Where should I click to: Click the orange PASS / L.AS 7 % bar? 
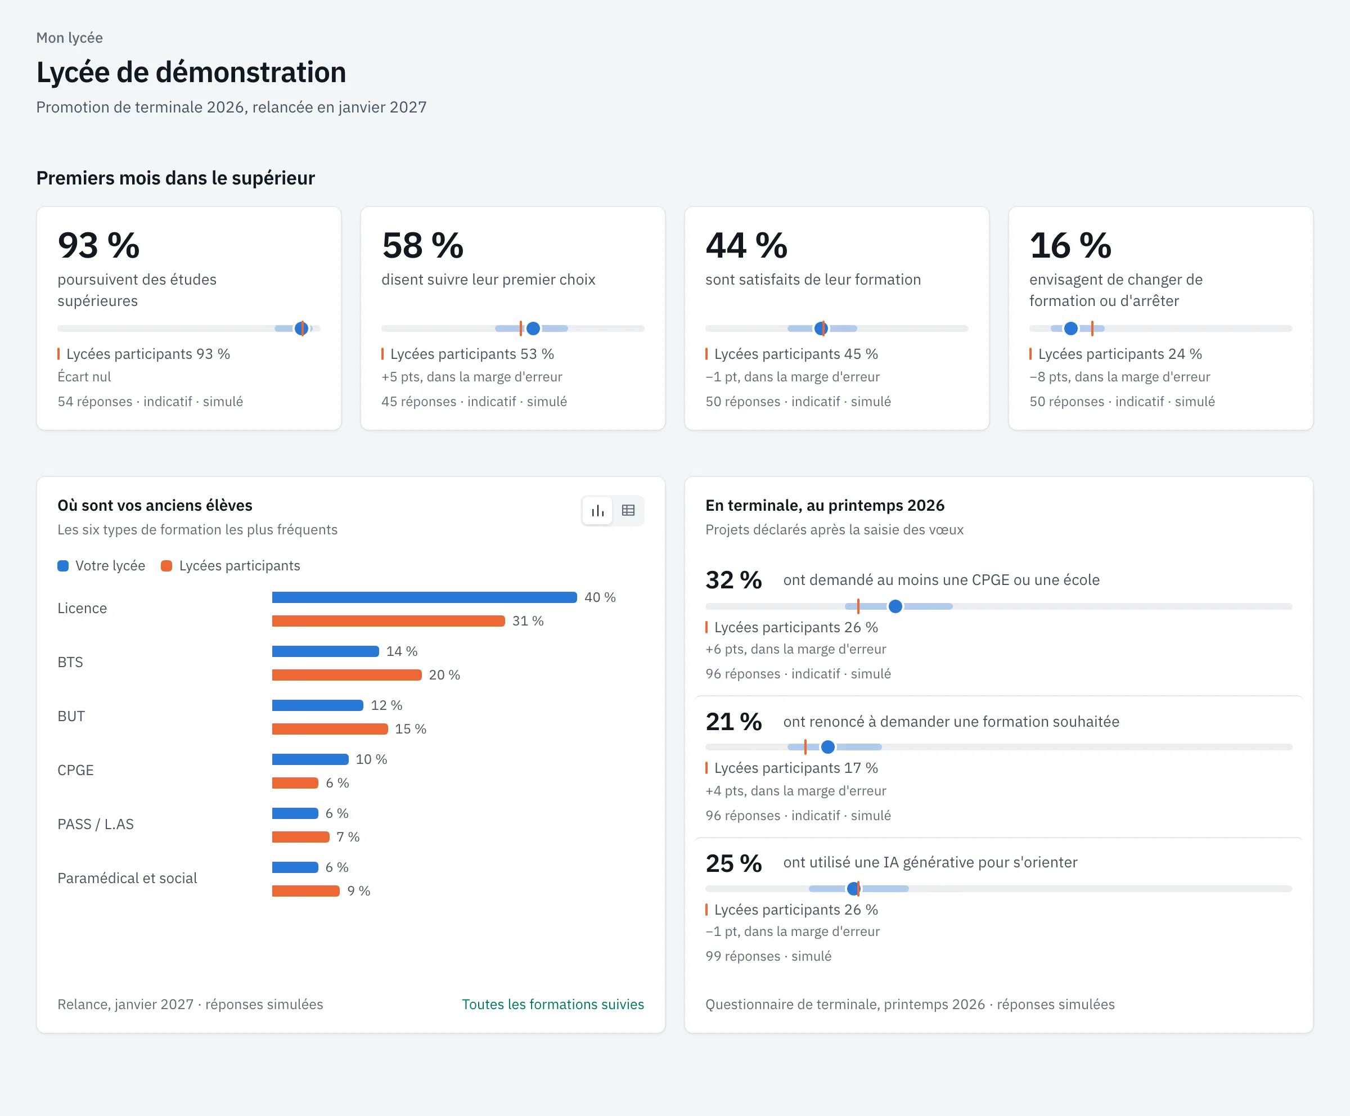click(300, 837)
